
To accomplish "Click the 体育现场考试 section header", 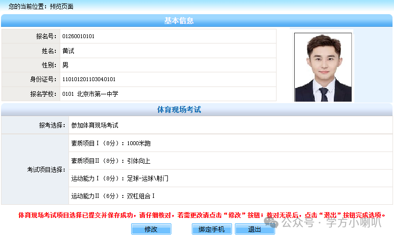I will click(x=179, y=109).
